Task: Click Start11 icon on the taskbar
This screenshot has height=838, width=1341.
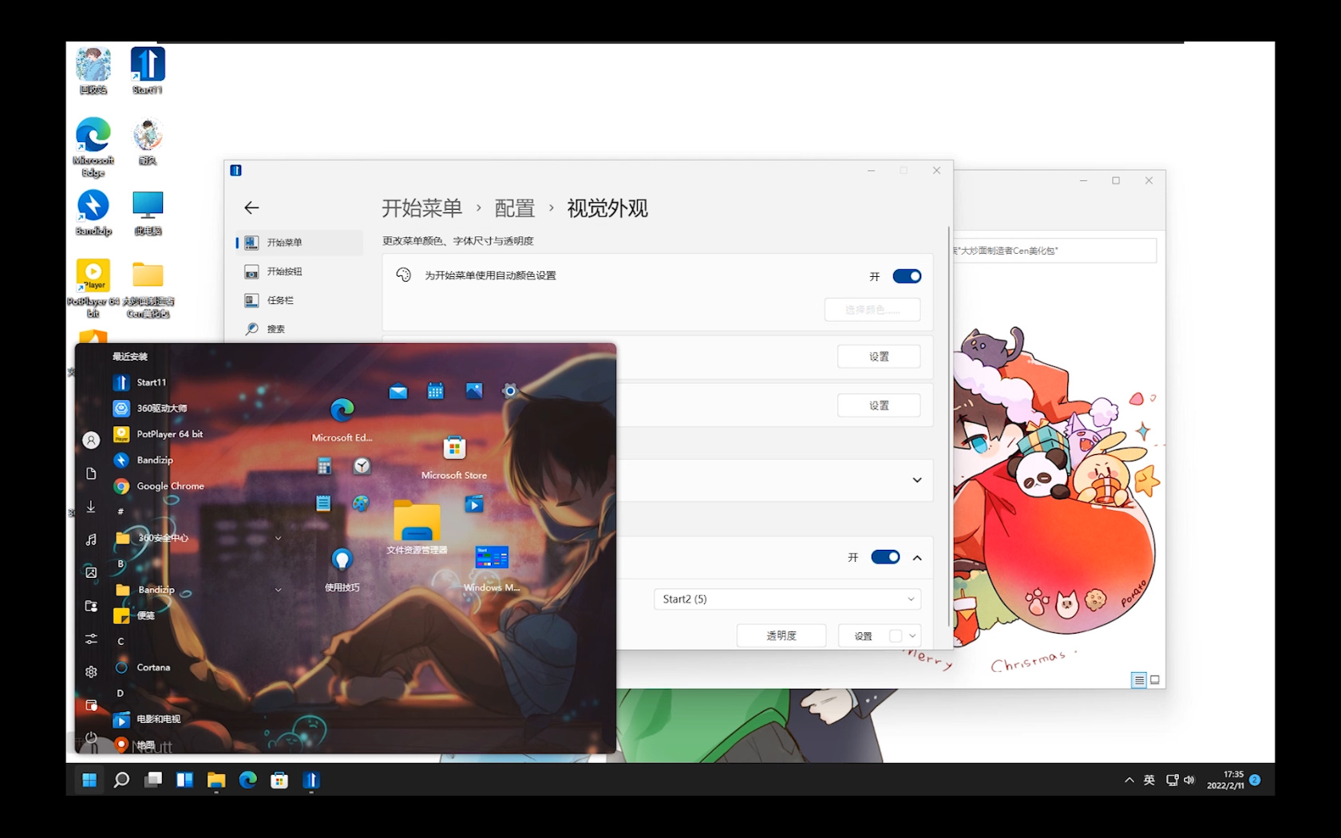Action: [x=311, y=780]
